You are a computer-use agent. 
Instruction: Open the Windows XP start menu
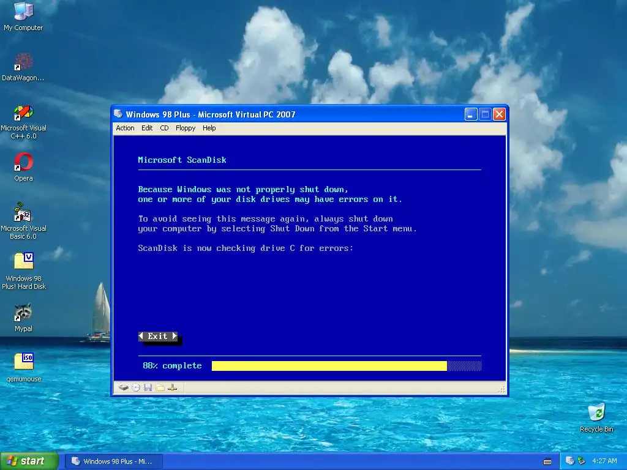(x=29, y=461)
